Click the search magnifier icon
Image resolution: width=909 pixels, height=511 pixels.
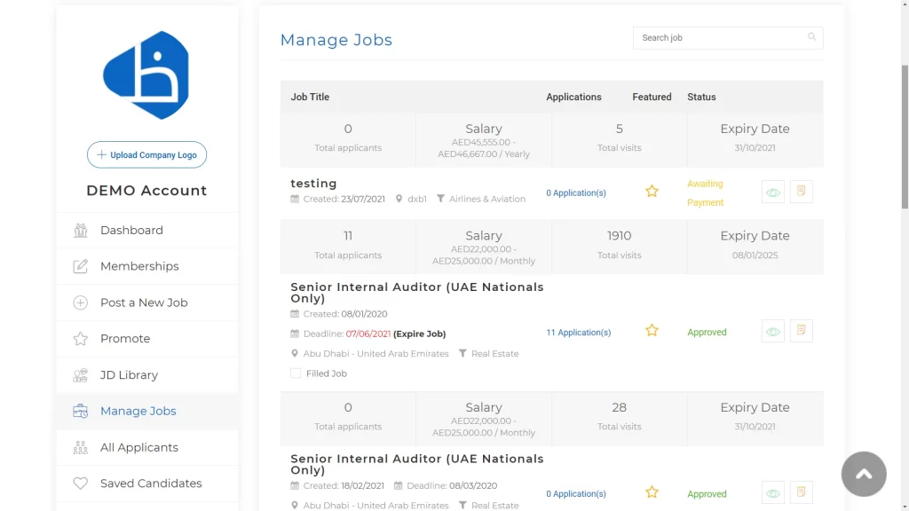click(x=811, y=37)
